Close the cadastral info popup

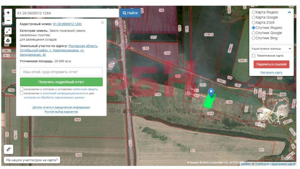[102, 23]
